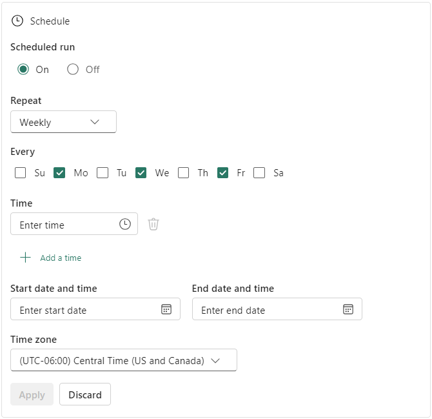Check the Tuesday checkbox

103,173
